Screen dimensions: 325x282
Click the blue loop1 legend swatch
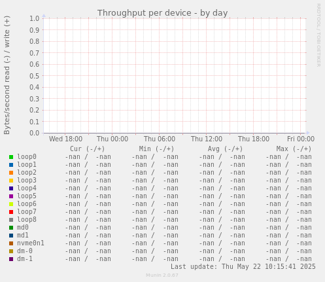click(11, 165)
